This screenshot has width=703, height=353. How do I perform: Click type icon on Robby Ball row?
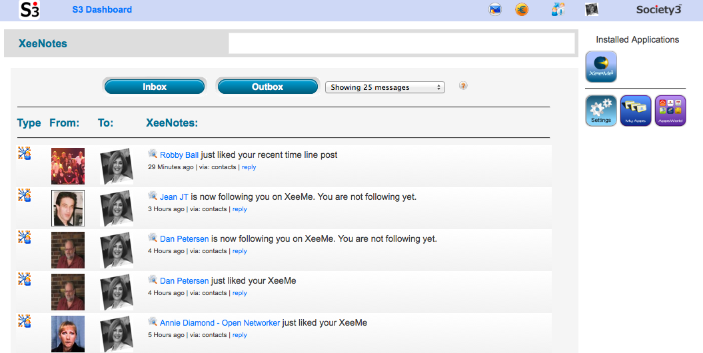(x=24, y=153)
